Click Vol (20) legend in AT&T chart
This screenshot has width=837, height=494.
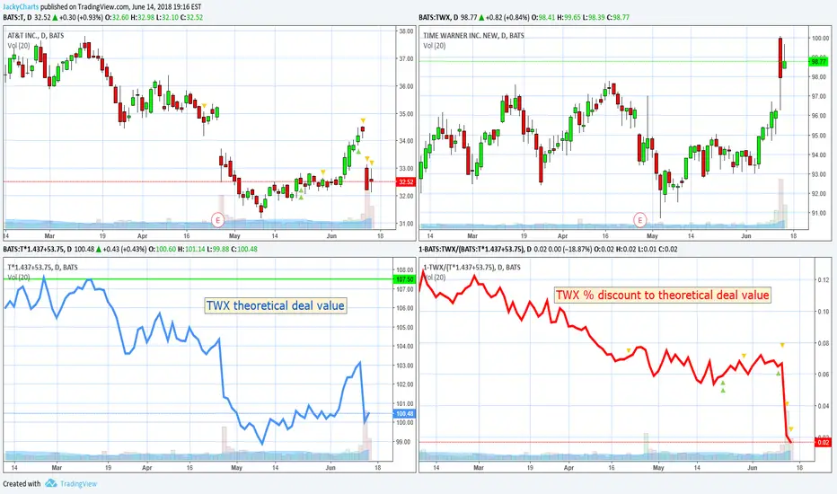(19, 46)
